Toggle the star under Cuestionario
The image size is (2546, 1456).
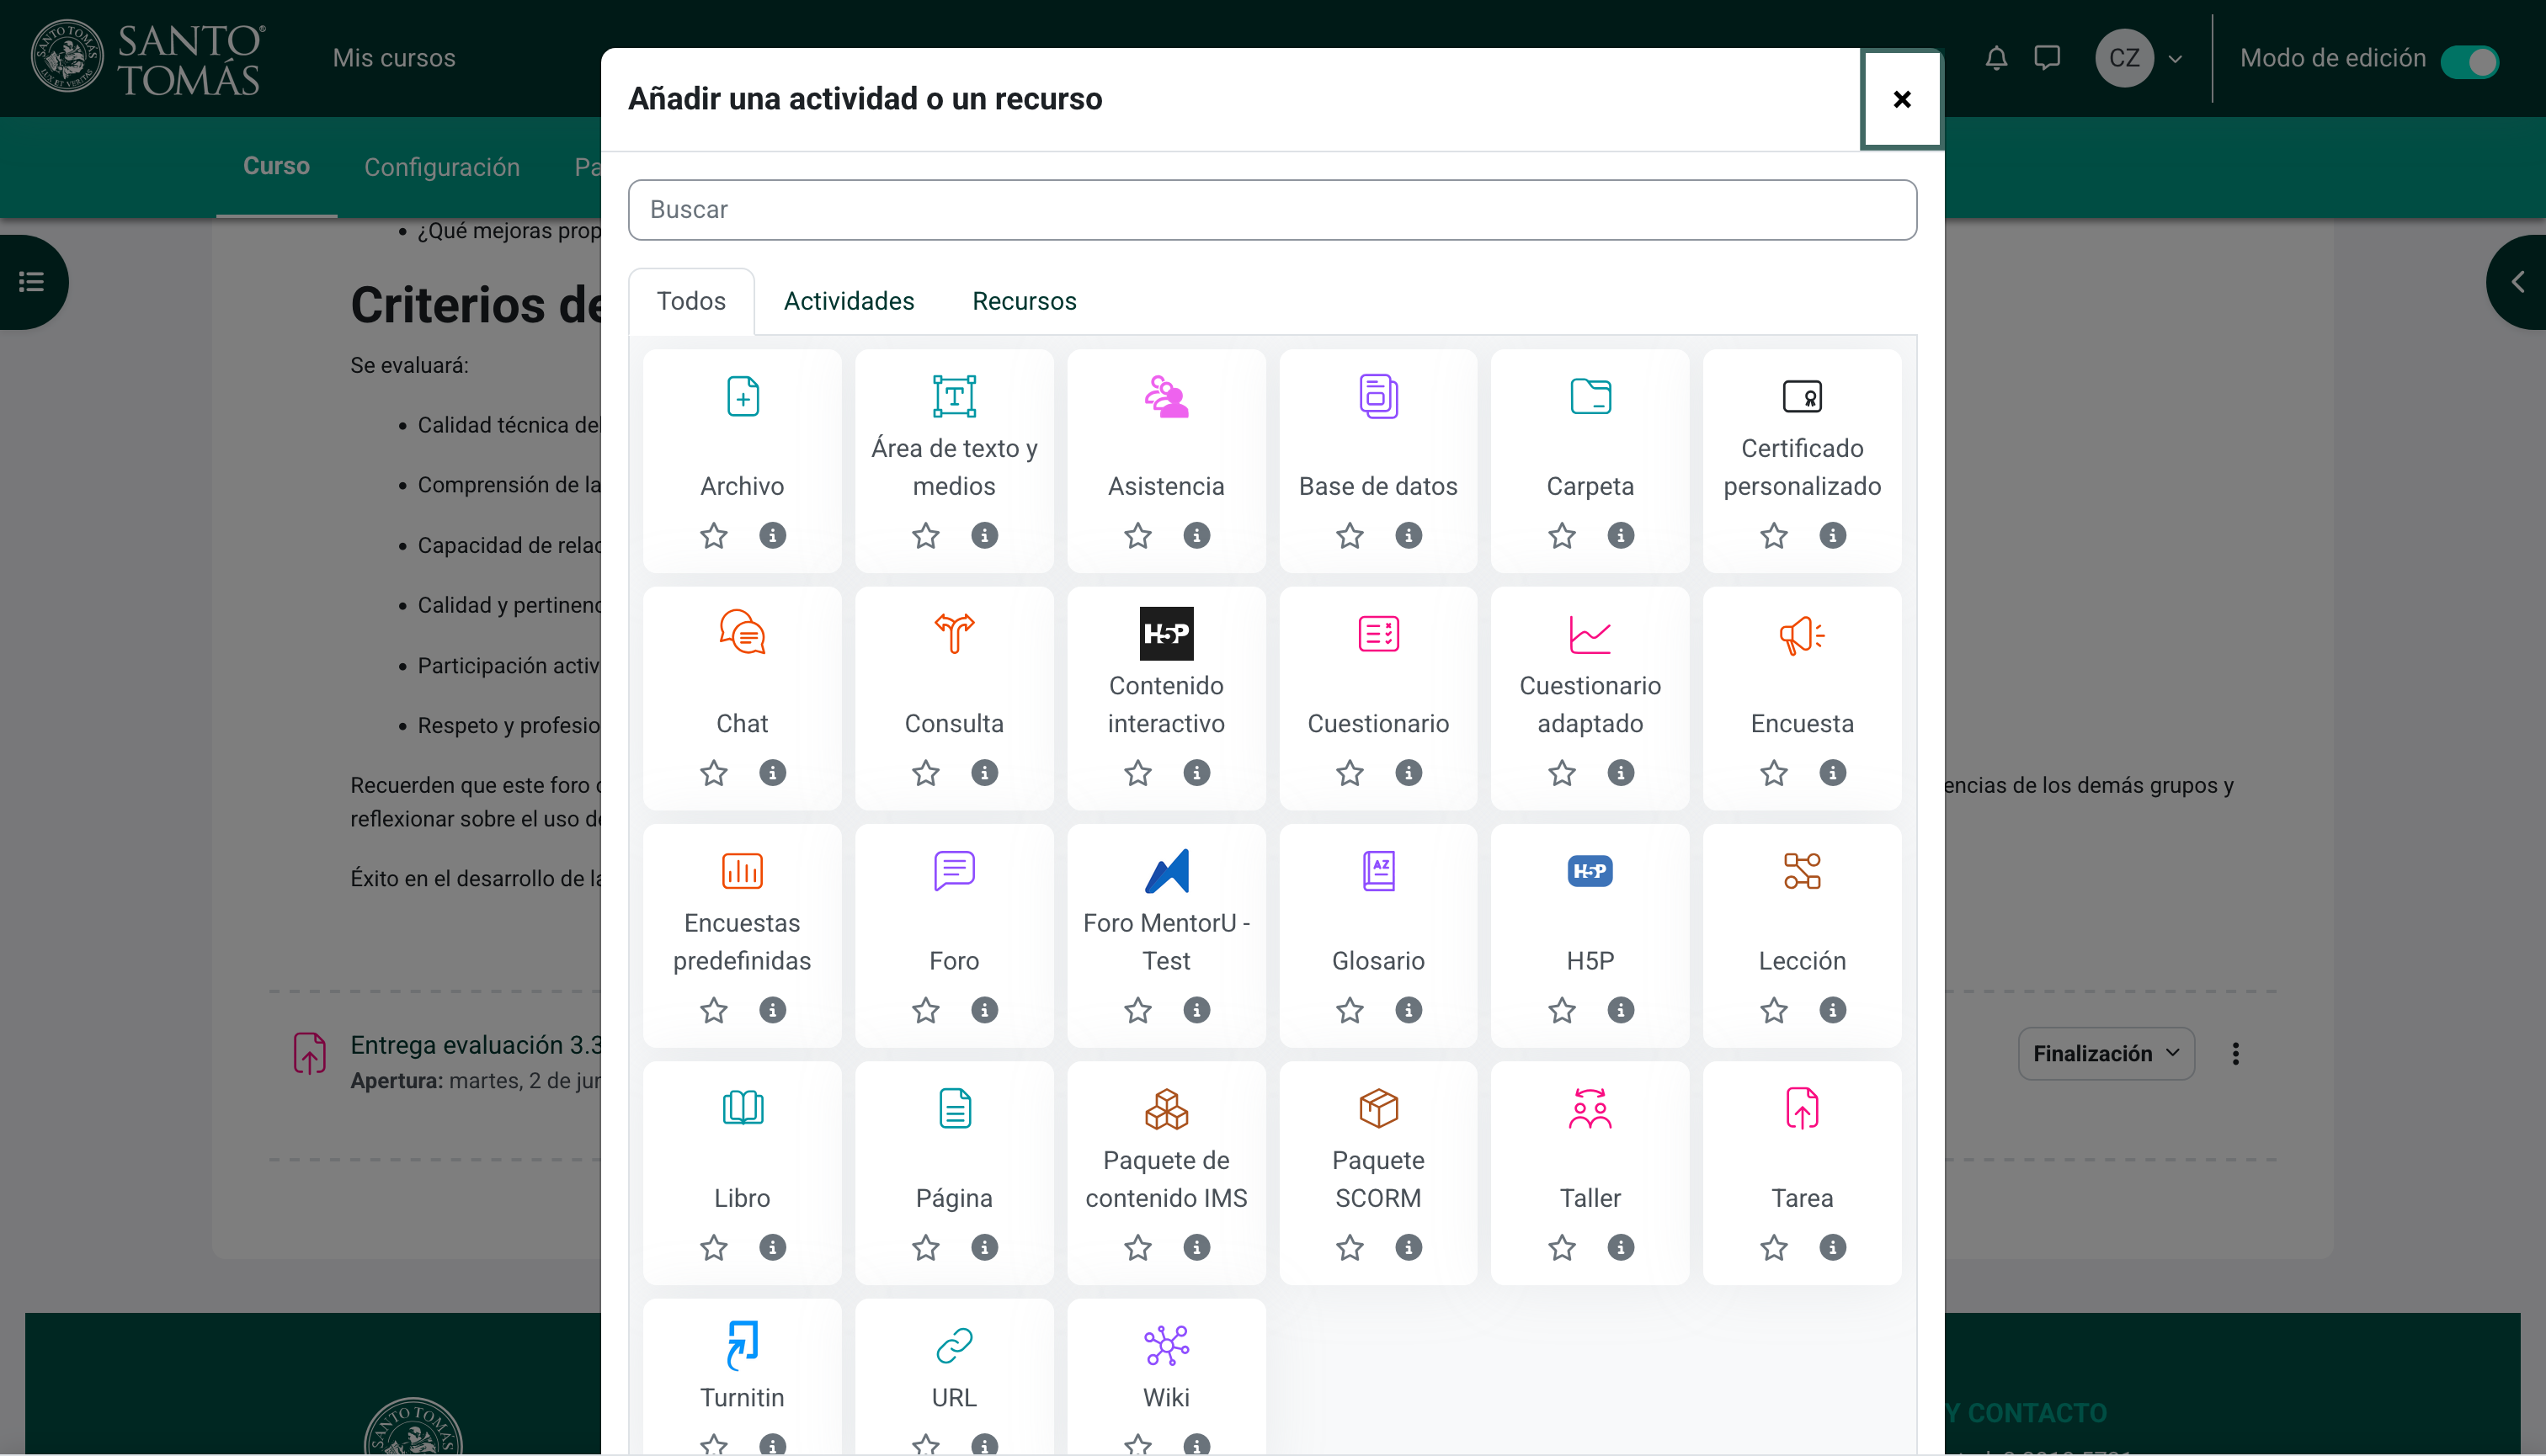(1350, 772)
